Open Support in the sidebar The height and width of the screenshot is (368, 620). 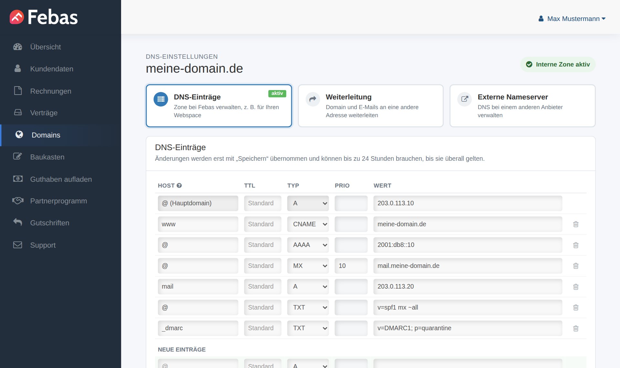coord(61,245)
